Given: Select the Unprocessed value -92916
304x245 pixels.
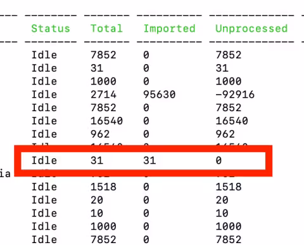Looking at the screenshot, I should click(x=235, y=95).
